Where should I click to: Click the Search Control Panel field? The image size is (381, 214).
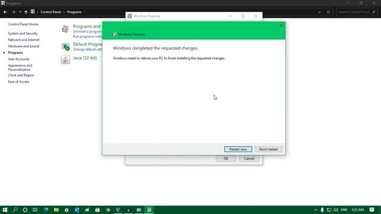[x=357, y=12]
